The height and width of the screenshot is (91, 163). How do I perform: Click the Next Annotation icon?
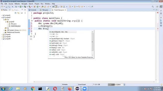pos(70,7)
